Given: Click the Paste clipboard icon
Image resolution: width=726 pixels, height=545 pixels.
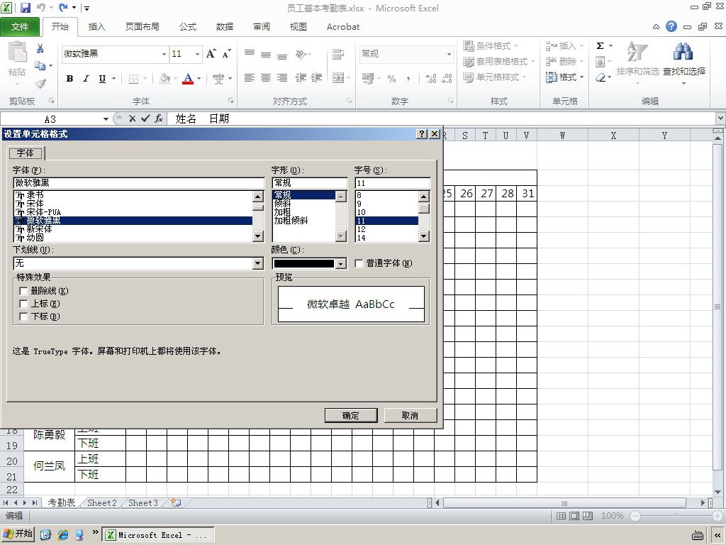Looking at the screenshot, I should (18, 52).
